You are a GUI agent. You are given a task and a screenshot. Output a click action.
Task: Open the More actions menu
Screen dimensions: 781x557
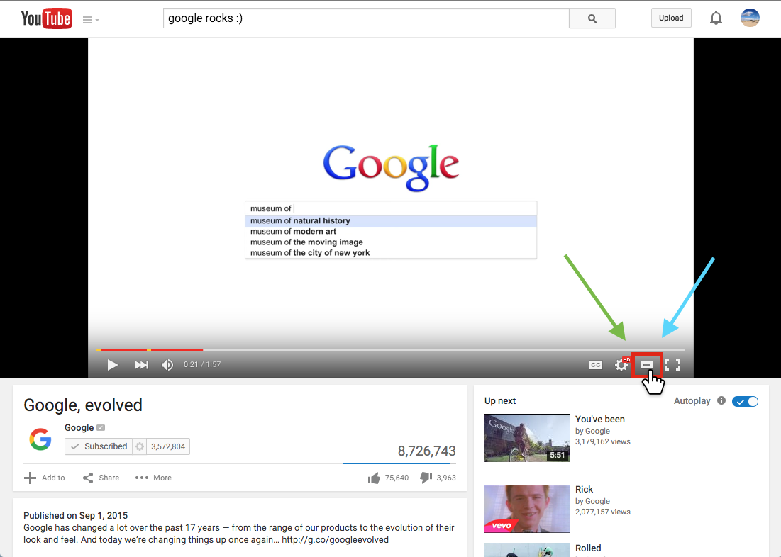[x=153, y=478]
